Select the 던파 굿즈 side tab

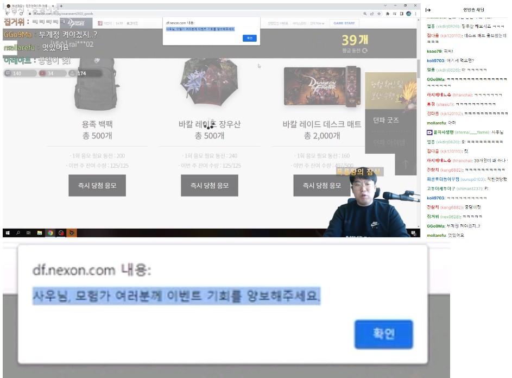coord(386,120)
